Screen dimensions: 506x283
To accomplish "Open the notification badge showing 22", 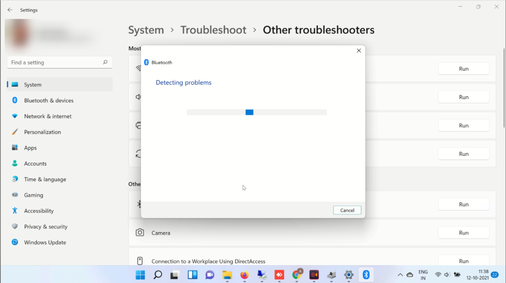I will click(x=495, y=275).
